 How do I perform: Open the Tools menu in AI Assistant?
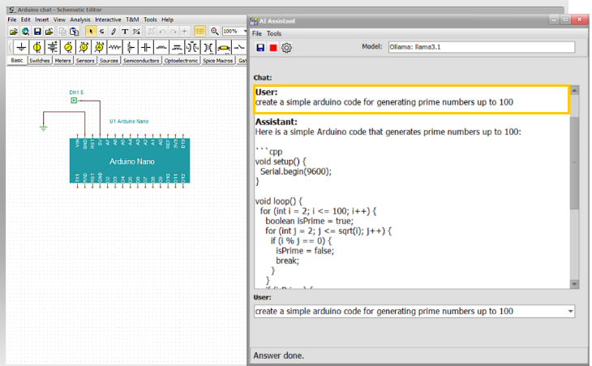pyautogui.click(x=274, y=34)
